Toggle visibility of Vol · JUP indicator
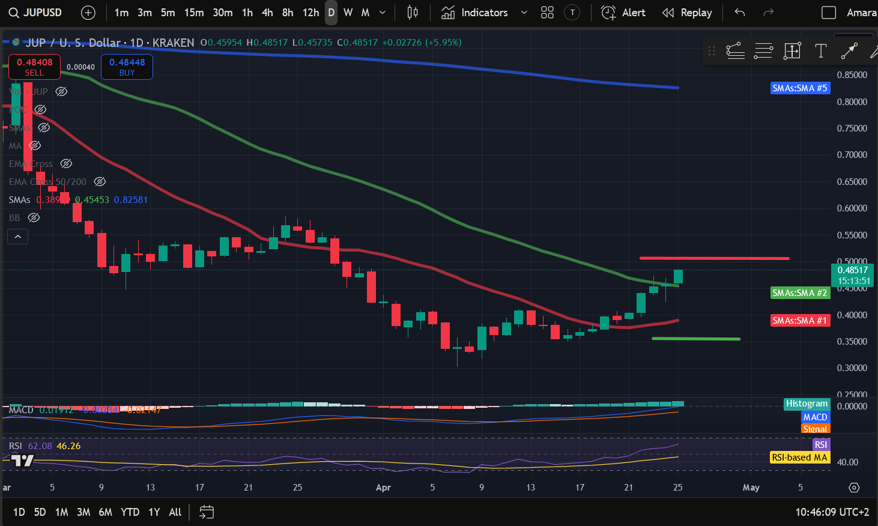 (x=61, y=91)
